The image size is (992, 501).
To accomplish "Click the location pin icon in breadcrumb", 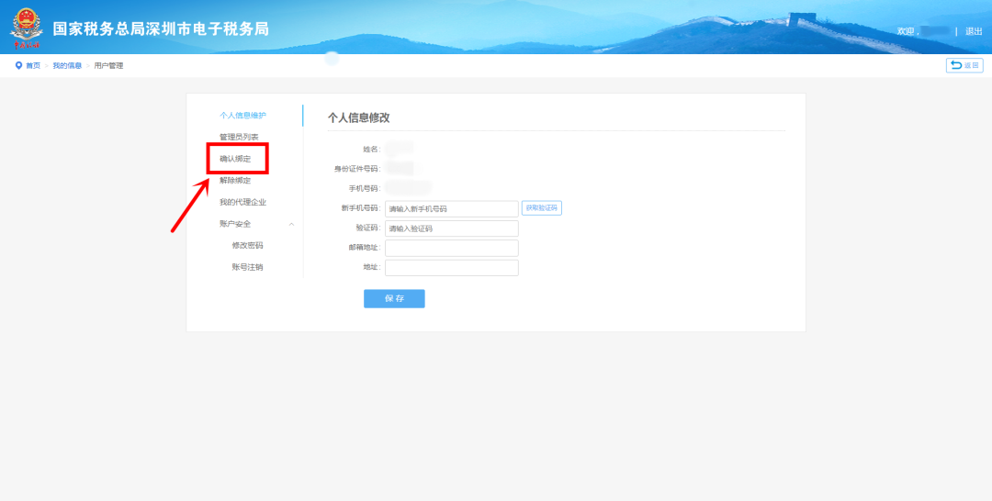I will coord(18,65).
